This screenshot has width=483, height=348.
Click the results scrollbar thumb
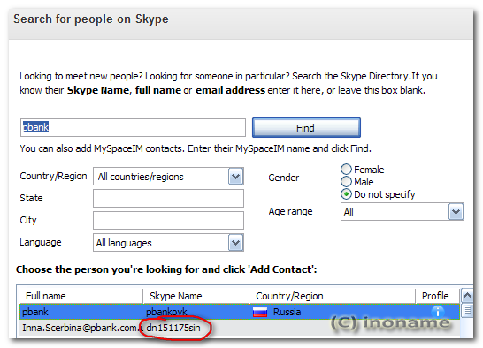pos(468,310)
